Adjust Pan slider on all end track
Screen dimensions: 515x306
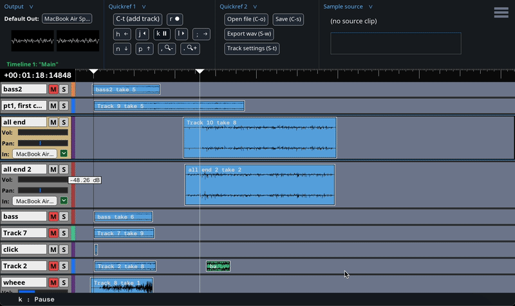[x=42, y=143]
